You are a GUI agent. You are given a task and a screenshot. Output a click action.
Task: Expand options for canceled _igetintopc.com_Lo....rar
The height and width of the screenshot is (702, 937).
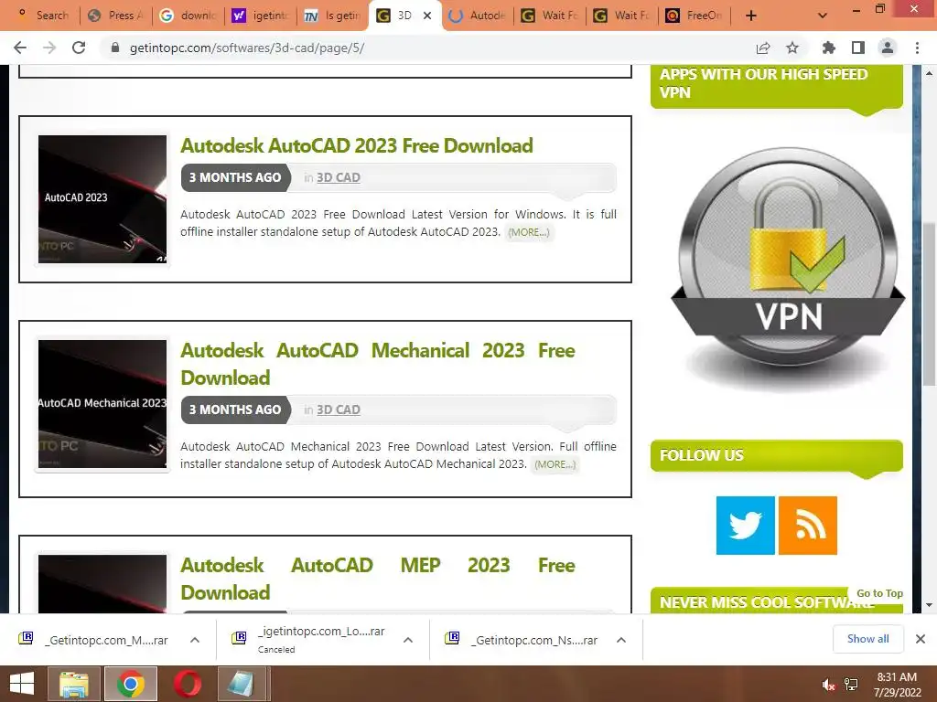(x=408, y=640)
